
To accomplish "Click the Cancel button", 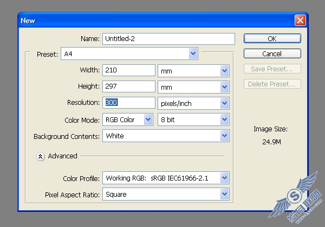I will pyautogui.click(x=272, y=54).
